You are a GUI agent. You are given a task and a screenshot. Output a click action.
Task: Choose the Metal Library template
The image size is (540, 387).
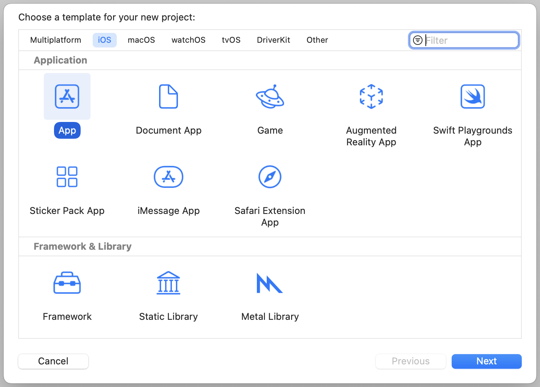[x=270, y=283]
